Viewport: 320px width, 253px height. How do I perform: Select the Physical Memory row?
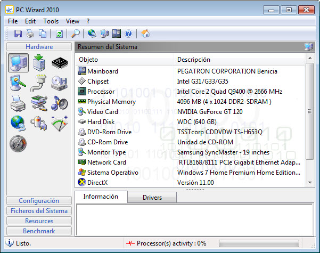191,102
